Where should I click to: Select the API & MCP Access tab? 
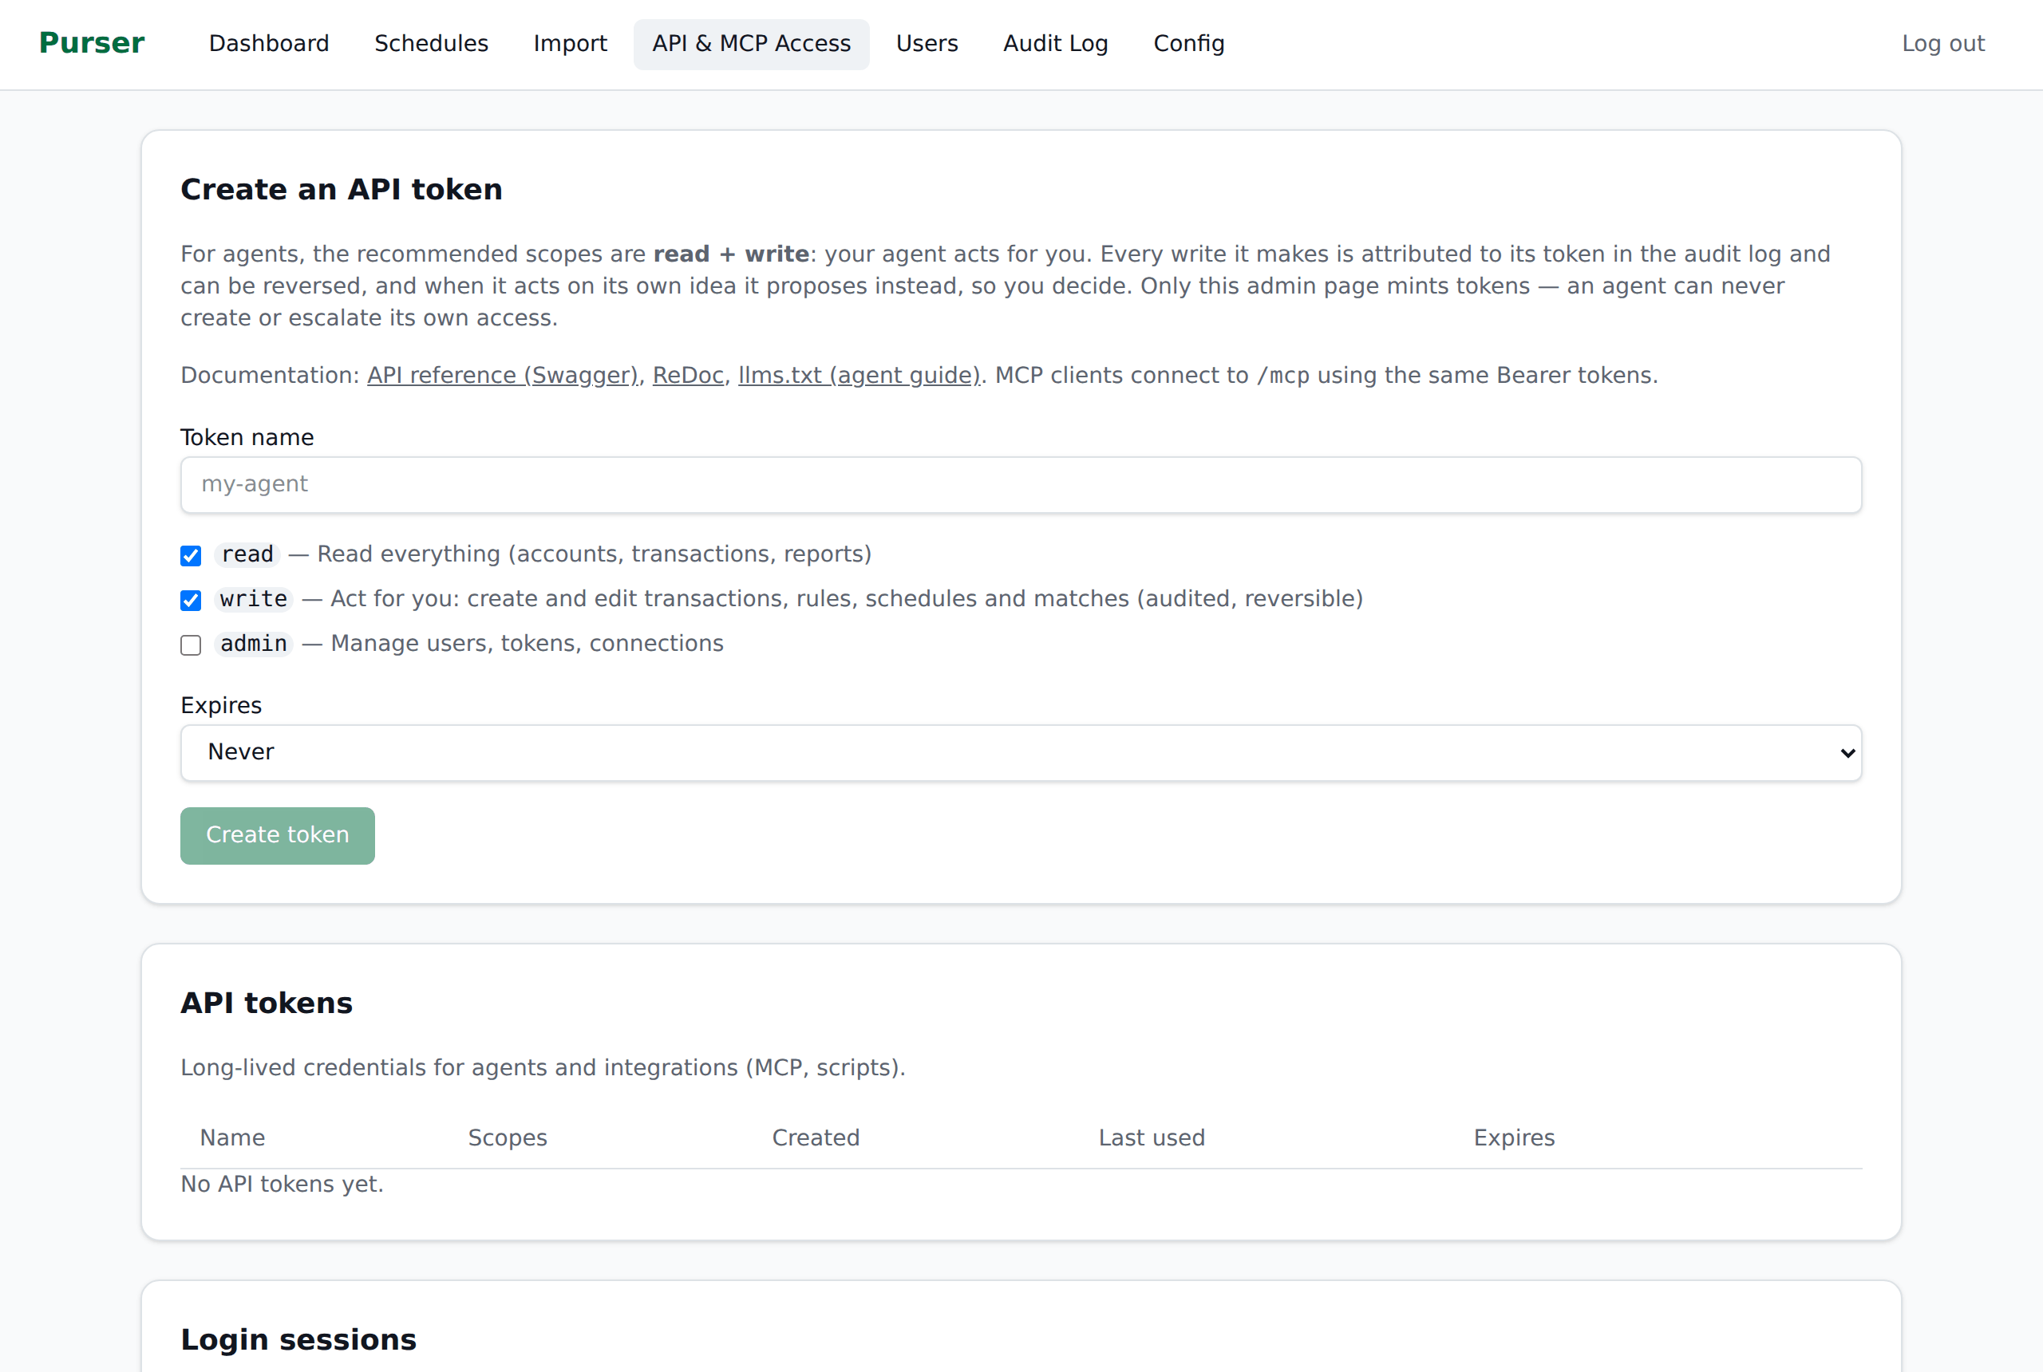point(751,44)
